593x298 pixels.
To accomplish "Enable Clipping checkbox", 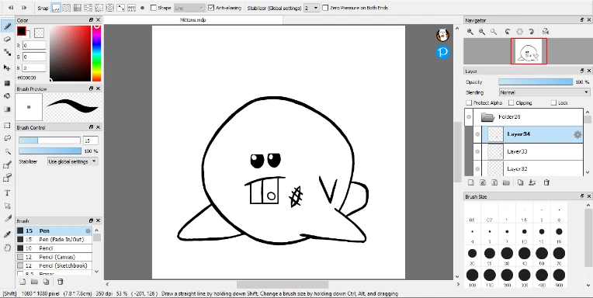I will pyautogui.click(x=512, y=103).
